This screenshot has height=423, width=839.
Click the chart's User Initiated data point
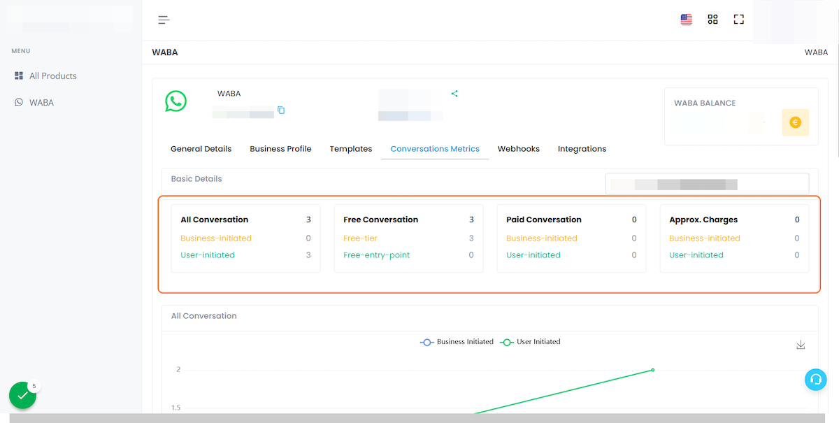653,370
